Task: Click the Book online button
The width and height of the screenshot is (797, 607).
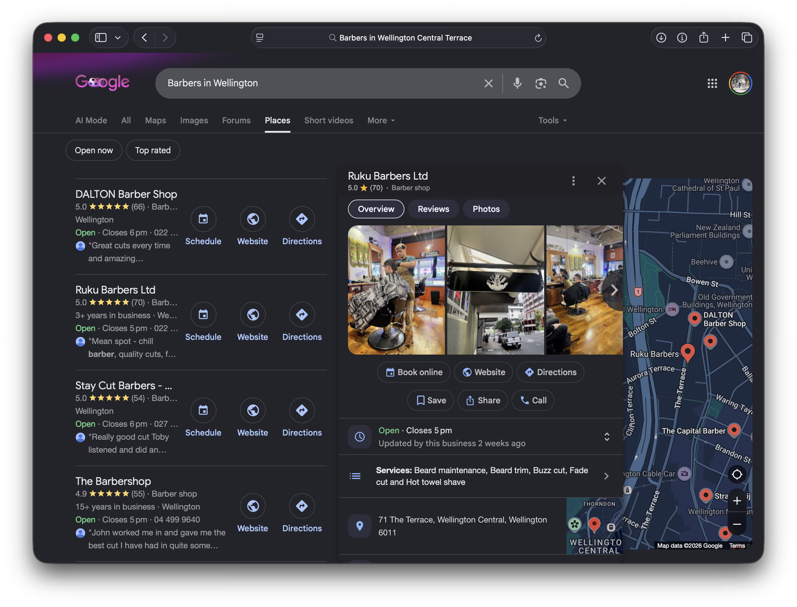Action: pos(413,372)
